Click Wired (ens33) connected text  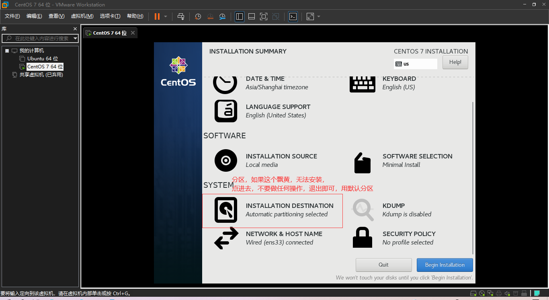coord(279,242)
